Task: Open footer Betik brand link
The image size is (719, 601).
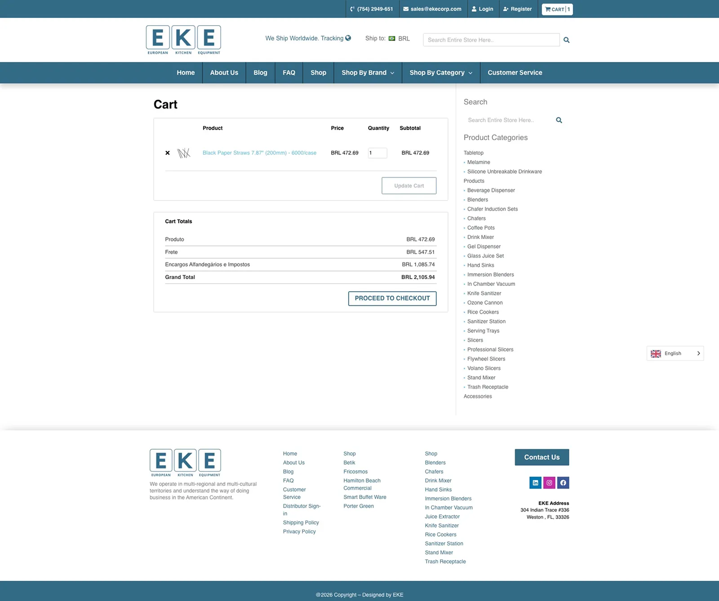Action: tap(349, 463)
